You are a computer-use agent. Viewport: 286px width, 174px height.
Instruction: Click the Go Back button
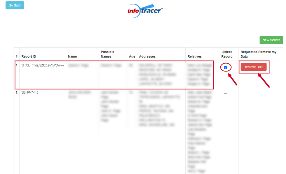pos(15,5)
